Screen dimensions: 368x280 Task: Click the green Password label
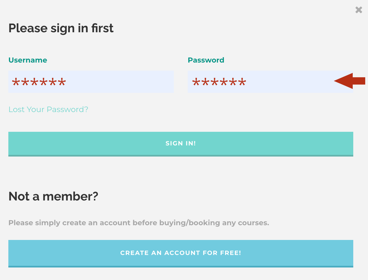pyautogui.click(x=206, y=60)
